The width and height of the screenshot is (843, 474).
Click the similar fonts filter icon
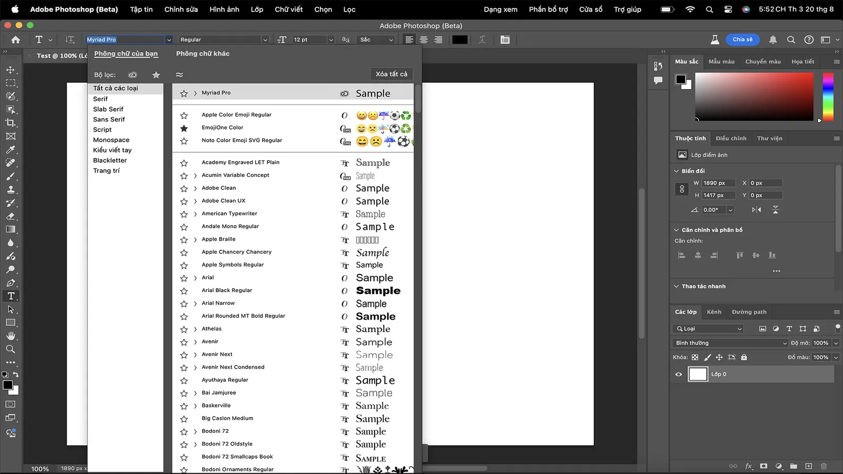pyautogui.click(x=179, y=75)
